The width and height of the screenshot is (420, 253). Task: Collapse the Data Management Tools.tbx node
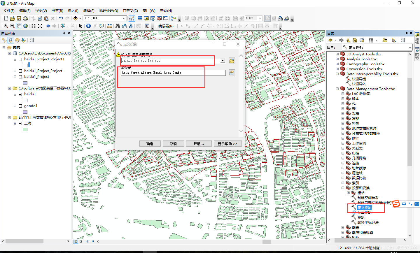coord(337,89)
